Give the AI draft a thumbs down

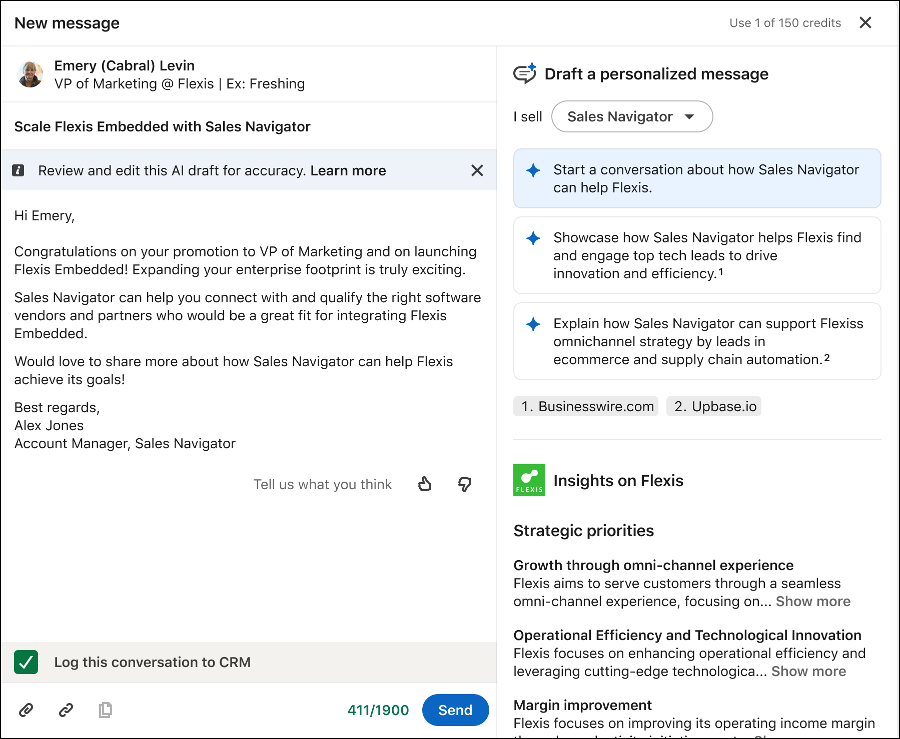click(464, 484)
